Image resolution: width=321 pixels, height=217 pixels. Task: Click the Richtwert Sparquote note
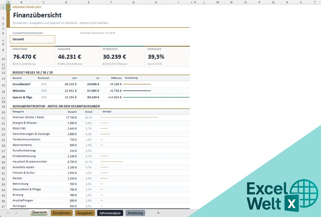tap(98, 33)
